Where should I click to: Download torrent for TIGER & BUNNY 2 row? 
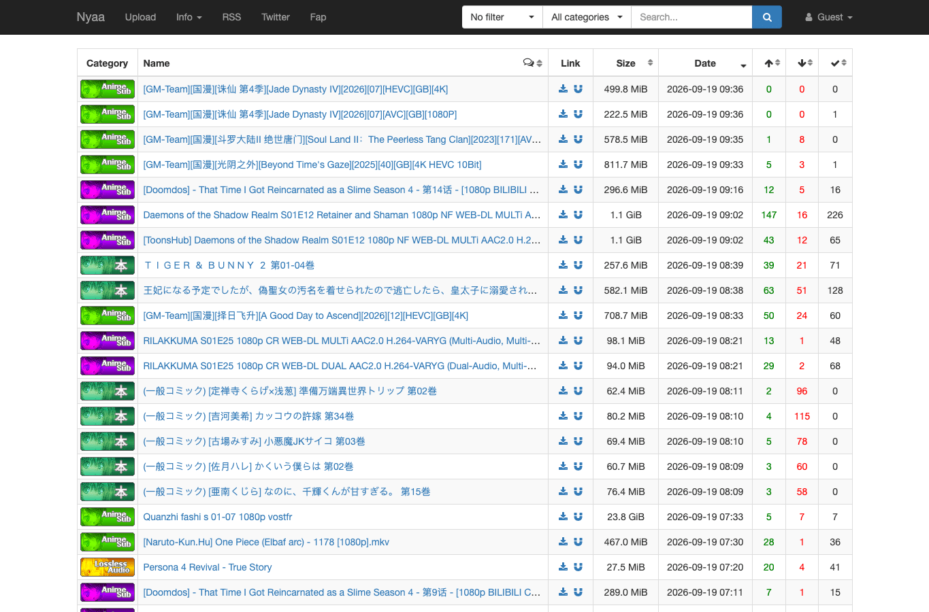point(563,265)
